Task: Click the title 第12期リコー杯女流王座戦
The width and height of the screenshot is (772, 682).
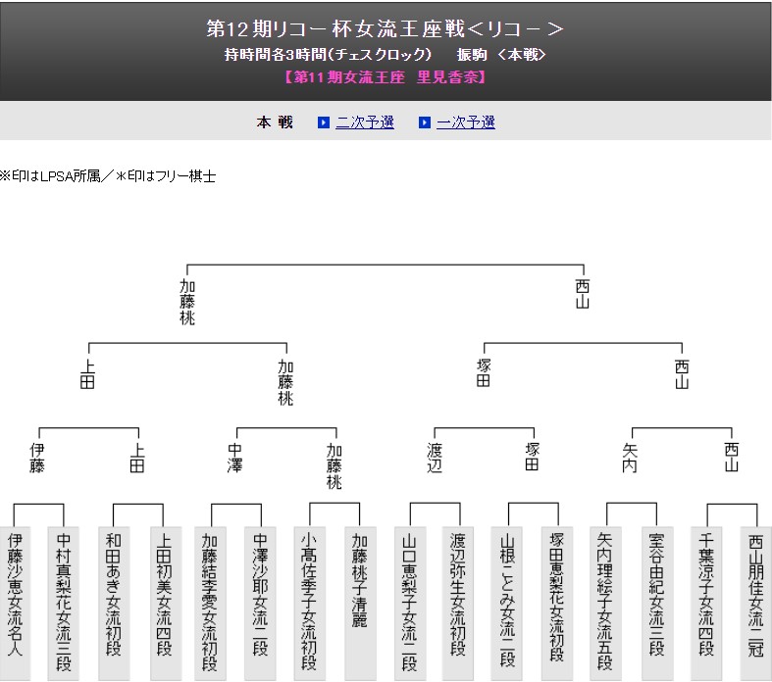Action: pos(335,28)
